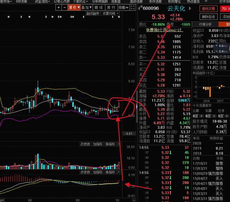This screenshot has width=230, height=202.
Task: Open the 隐藏 hide dropdown
Action: [123, 7]
